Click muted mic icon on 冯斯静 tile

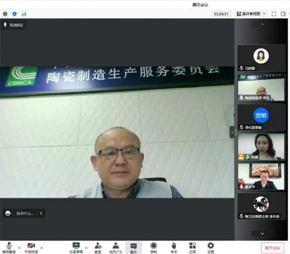point(241,68)
